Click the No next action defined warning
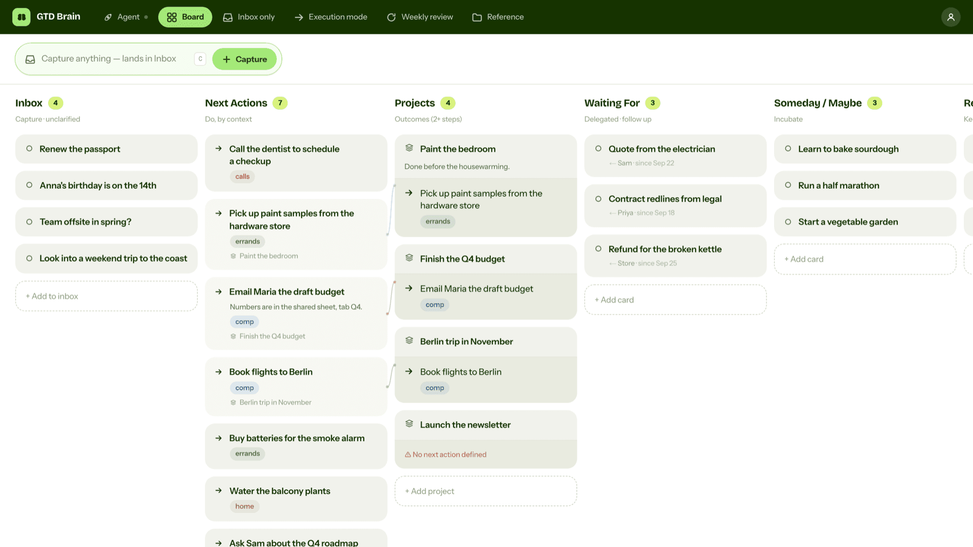This screenshot has width=973, height=547. click(x=445, y=455)
